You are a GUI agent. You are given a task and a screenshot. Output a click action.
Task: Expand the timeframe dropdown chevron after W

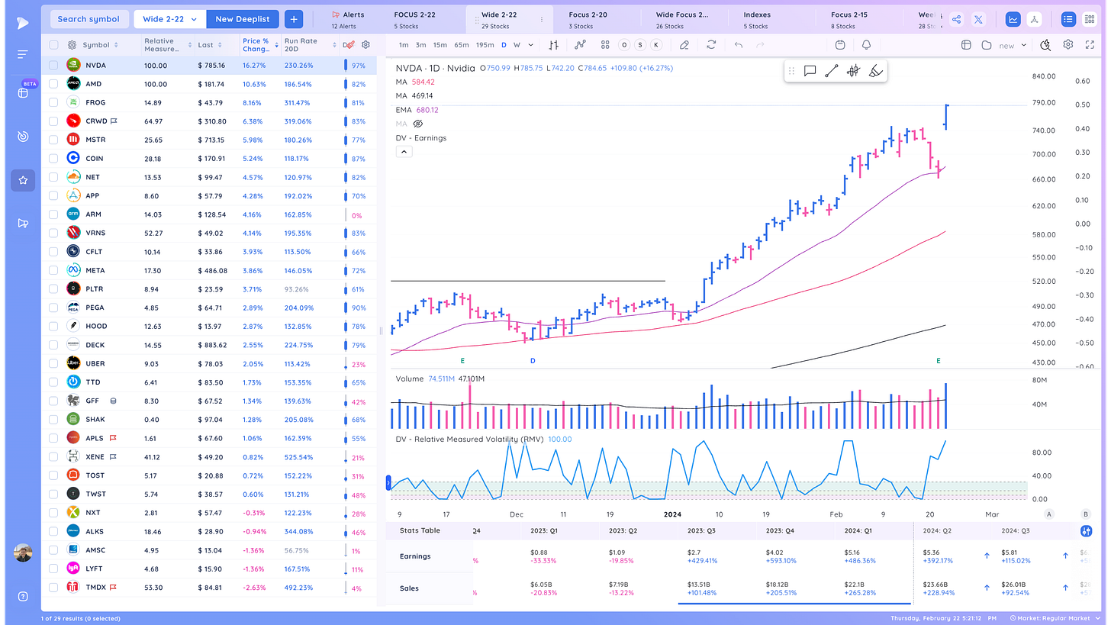click(531, 45)
